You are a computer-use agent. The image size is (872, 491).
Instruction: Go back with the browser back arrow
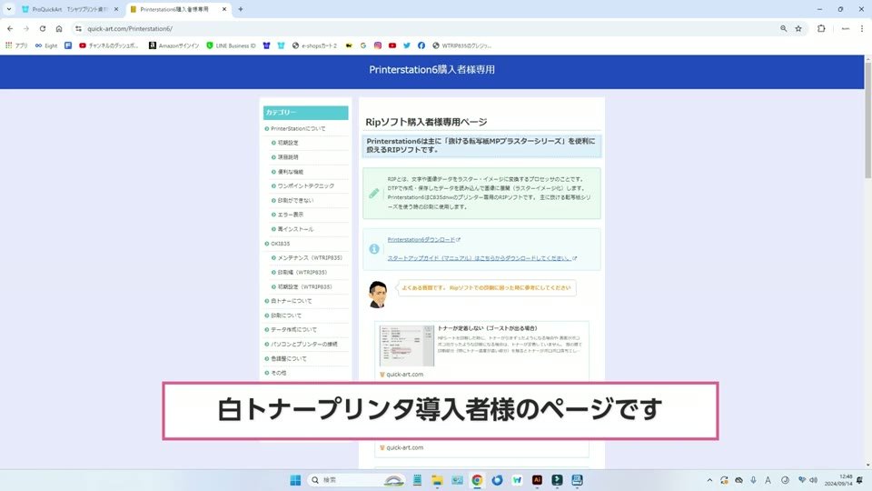click(x=10, y=28)
